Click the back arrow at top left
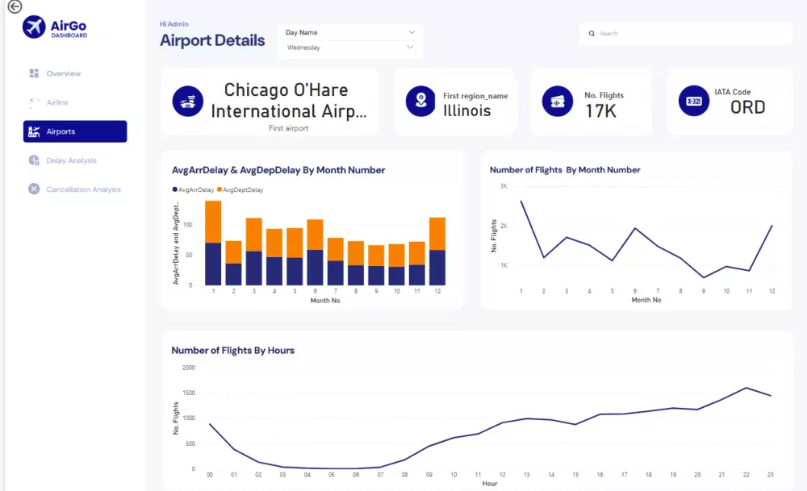This screenshot has width=807, height=491. [x=14, y=6]
